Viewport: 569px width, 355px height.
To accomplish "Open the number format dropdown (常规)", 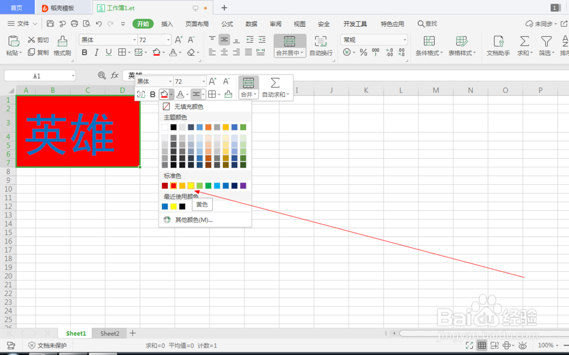I will tap(404, 40).
